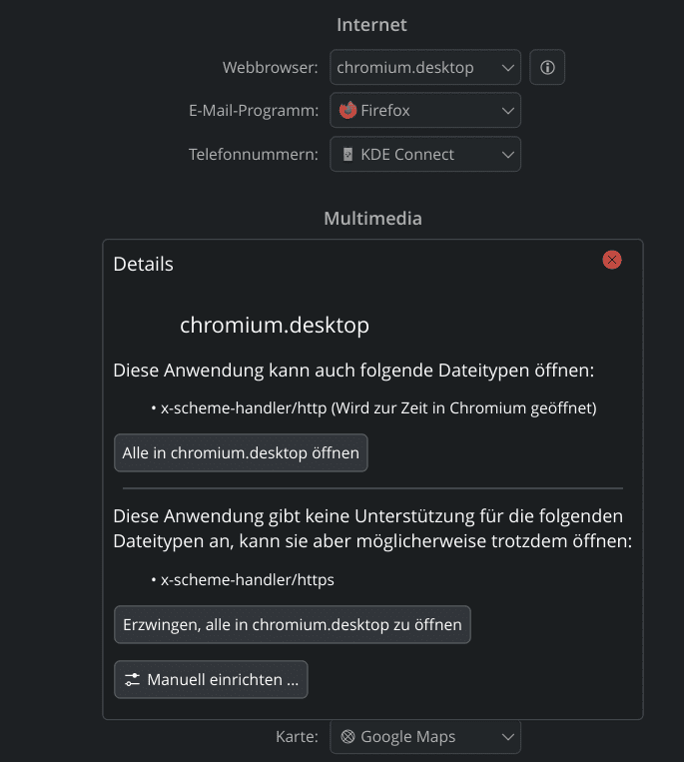Click the Firefox icon in E-Mail-Programm field

(x=347, y=110)
